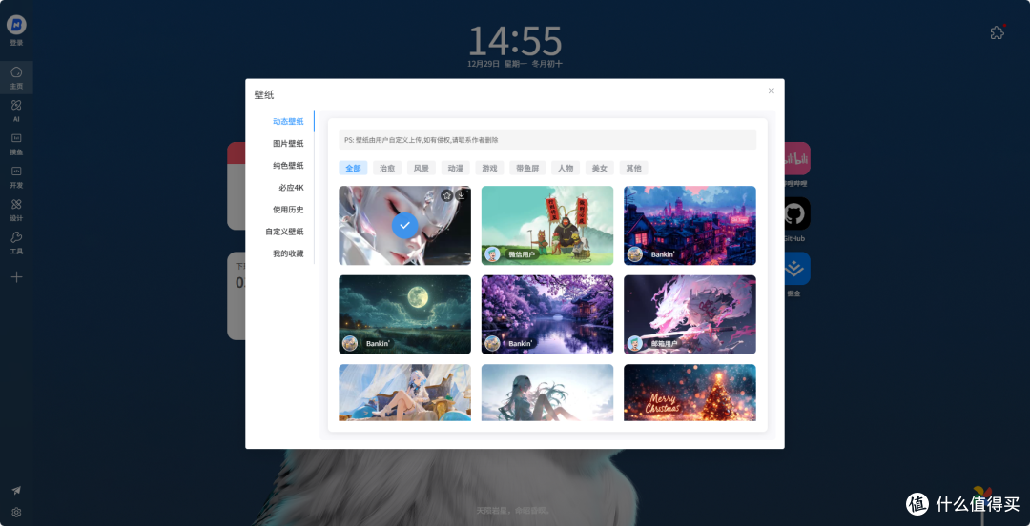Click Bankin' avatar on moon wallpaper
Viewport: 1030px width, 526px height.
coord(349,343)
